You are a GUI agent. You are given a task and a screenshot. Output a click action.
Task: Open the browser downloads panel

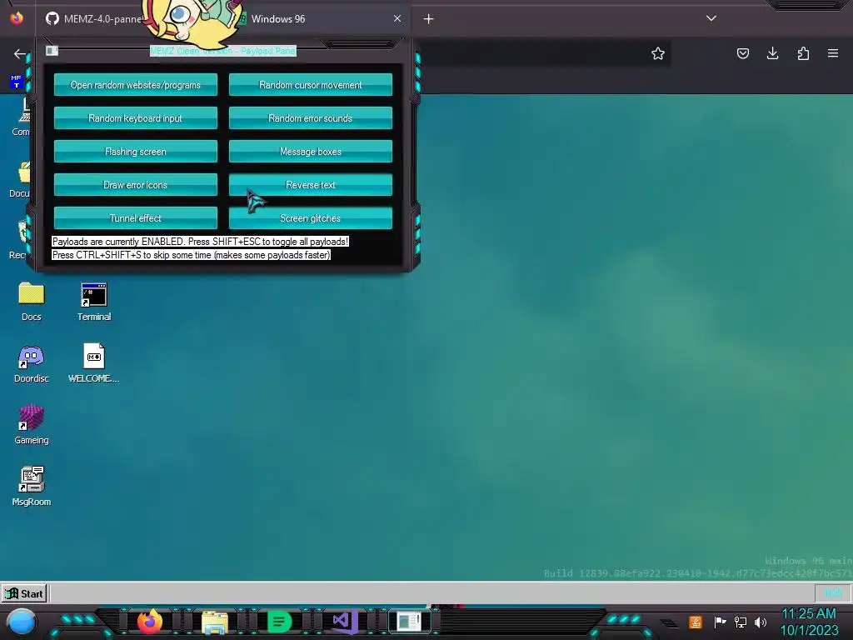pos(772,53)
